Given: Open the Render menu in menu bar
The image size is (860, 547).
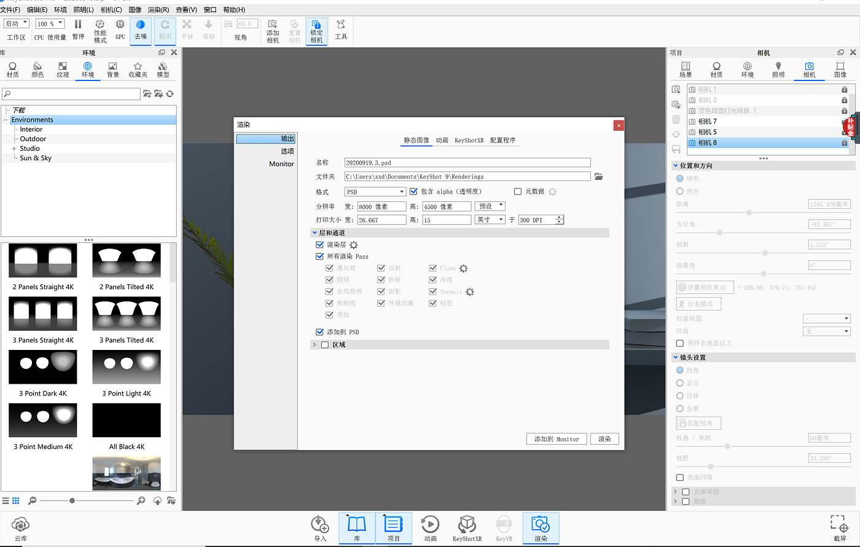Looking at the screenshot, I should pyautogui.click(x=158, y=10).
